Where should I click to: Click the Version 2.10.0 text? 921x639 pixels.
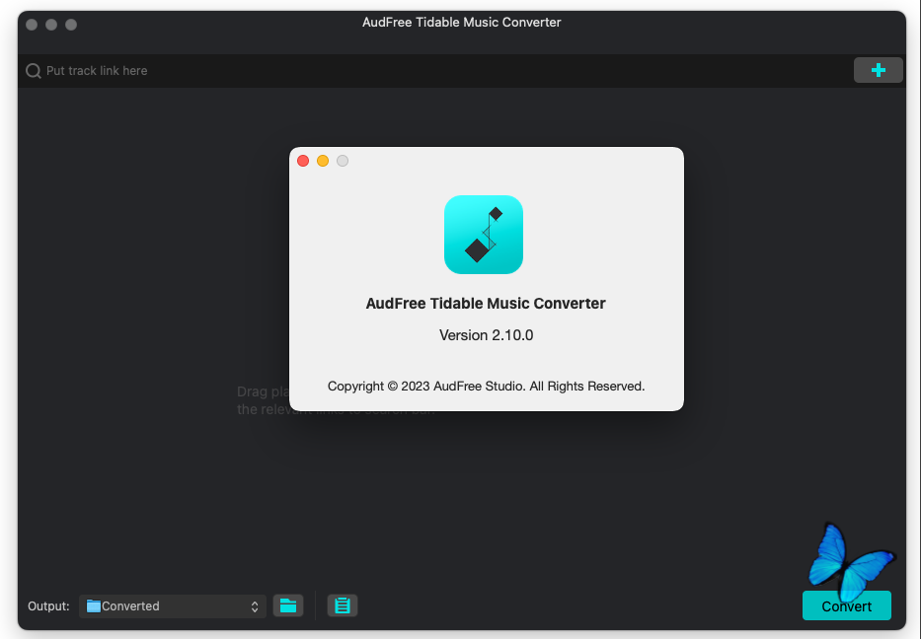[486, 335]
